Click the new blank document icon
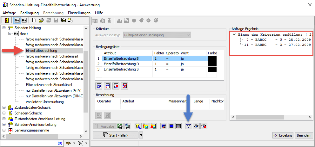The image size is (315, 147). 34,21
